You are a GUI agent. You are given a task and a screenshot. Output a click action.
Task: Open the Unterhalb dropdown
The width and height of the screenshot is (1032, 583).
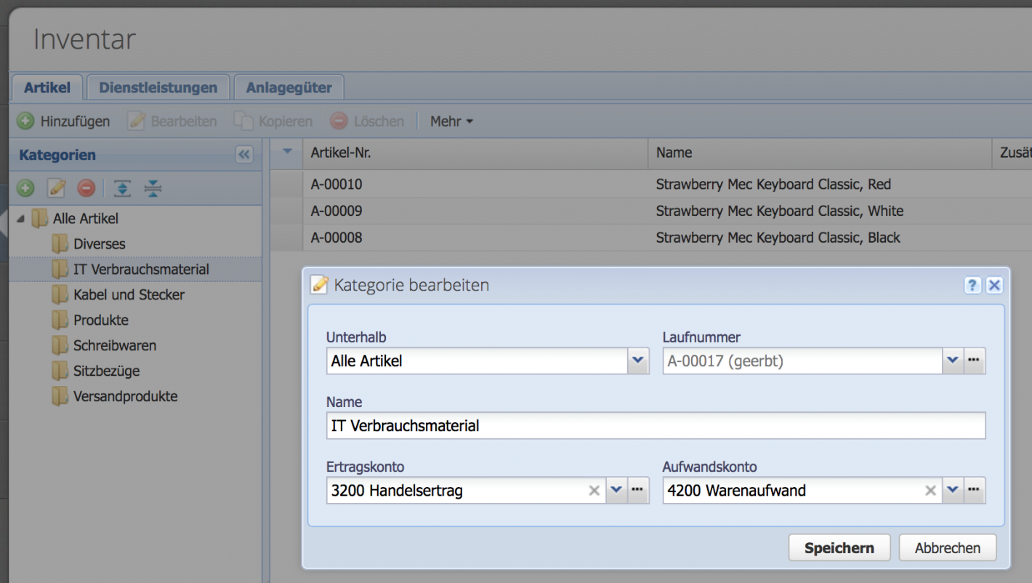pyautogui.click(x=637, y=361)
